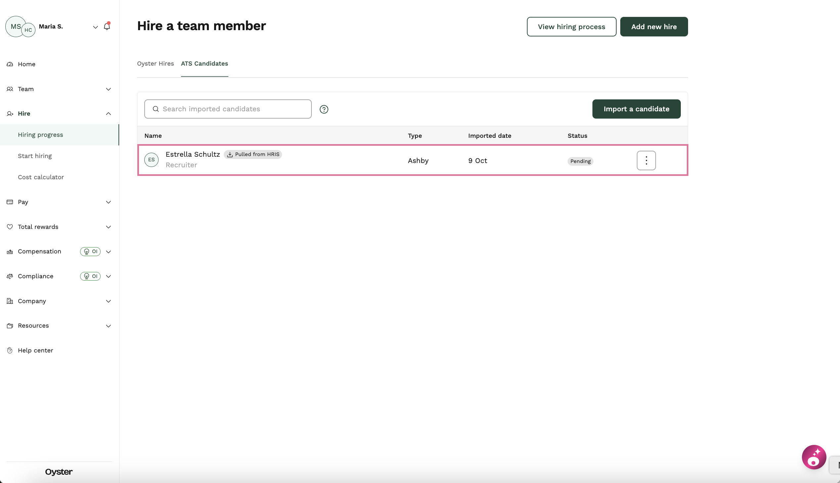
Task: Click the Ashby type cell
Action: click(x=418, y=161)
